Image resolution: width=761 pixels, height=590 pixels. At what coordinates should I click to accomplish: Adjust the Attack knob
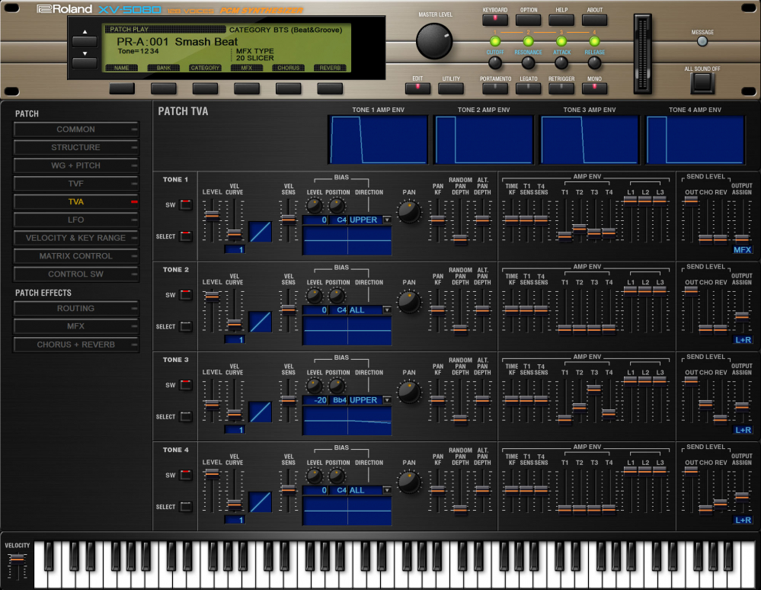click(561, 63)
